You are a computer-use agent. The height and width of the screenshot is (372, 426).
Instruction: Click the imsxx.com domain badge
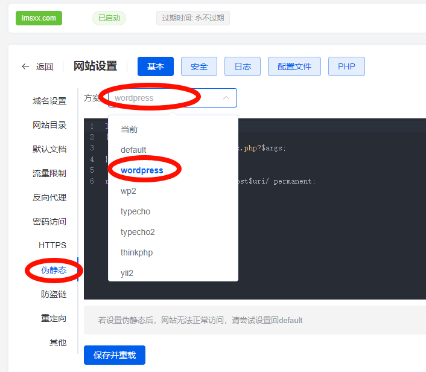click(39, 18)
